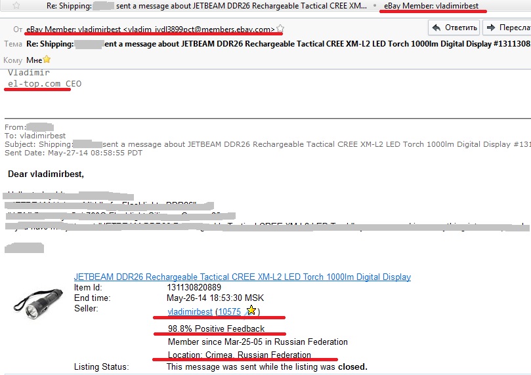Click the el-top.com signature text

point(34,83)
